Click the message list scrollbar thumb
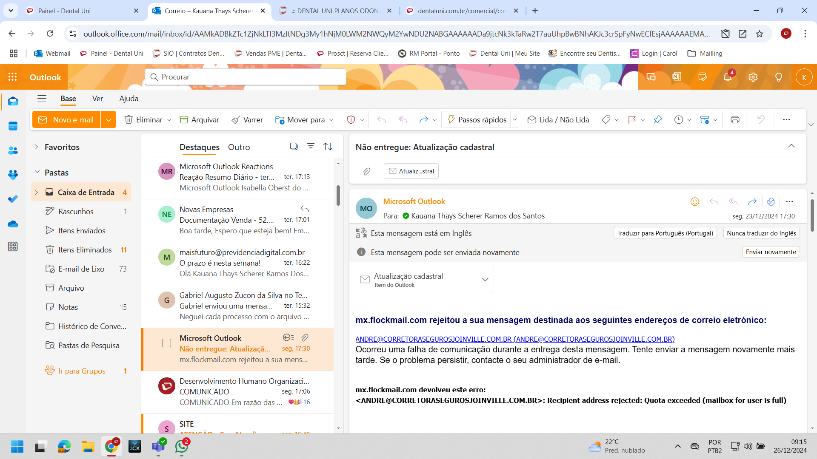 (x=338, y=195)
